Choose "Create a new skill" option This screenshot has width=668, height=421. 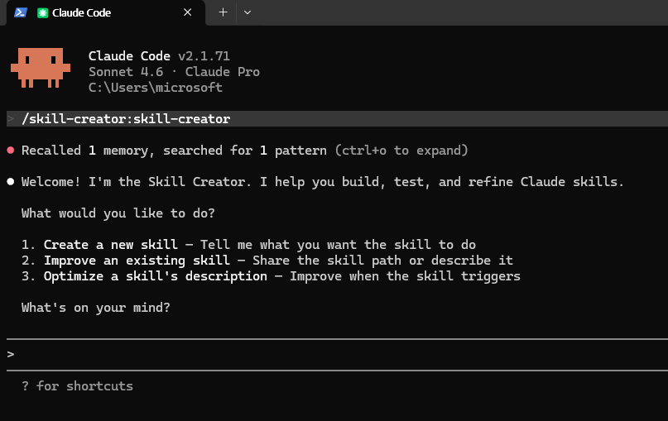point(110,245)
